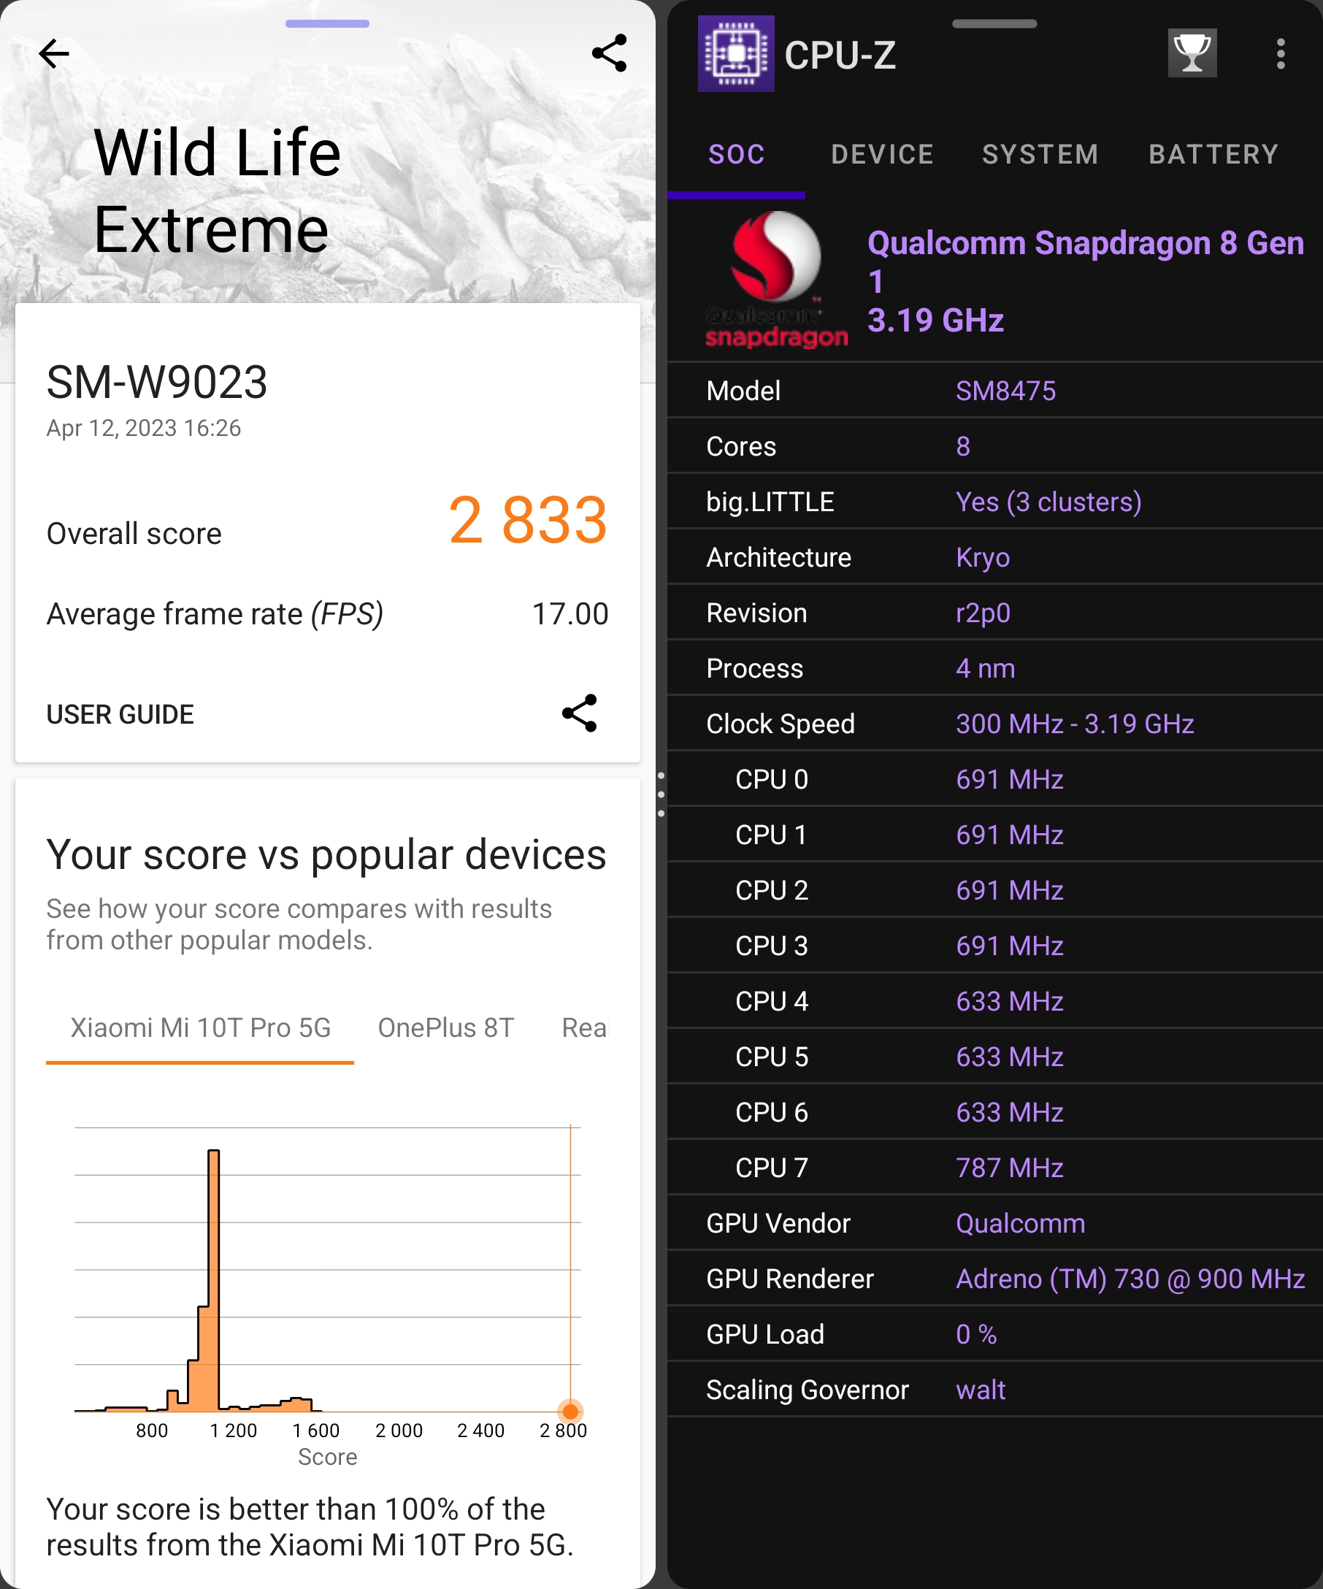Tap the back arrow in 3DMark
1323x1589 pixels.
pos(54,54)
